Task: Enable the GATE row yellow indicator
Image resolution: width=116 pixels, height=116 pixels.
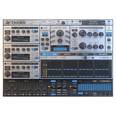Action: (x=46, y=76)
